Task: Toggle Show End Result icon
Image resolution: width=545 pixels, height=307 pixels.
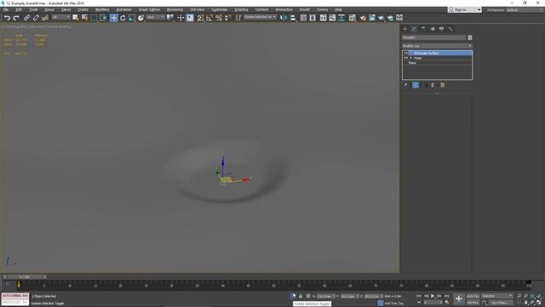Action: (x=416, y=85)
